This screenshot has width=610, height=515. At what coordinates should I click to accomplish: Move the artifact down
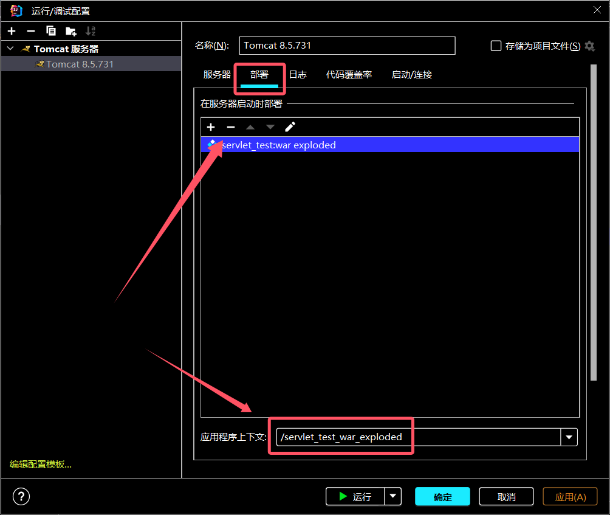point(270,127)
